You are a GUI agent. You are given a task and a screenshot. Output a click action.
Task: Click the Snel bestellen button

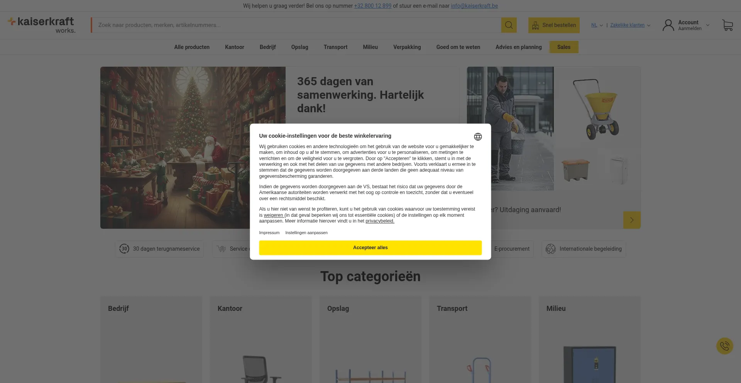pyautogui.click(x=554, y=25)
